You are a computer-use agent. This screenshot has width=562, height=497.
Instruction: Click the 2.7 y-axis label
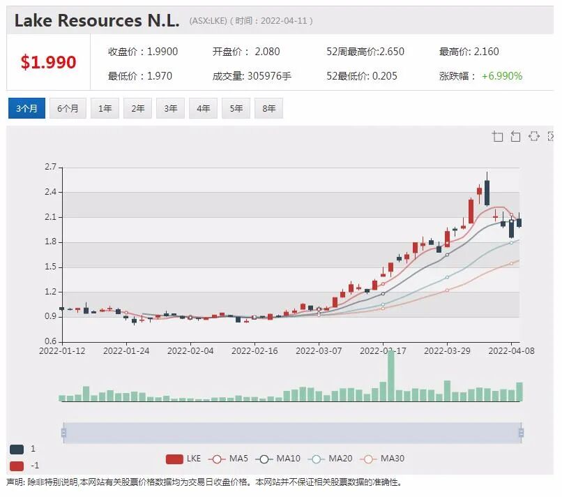pyautogui.click(x=50, y=167)
